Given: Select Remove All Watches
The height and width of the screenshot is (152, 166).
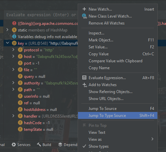Looking at the screenshot, I should 118,23.
